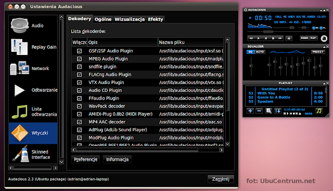Select playlist track Spadam
333x191 pixels.
[x=265, y=102]
